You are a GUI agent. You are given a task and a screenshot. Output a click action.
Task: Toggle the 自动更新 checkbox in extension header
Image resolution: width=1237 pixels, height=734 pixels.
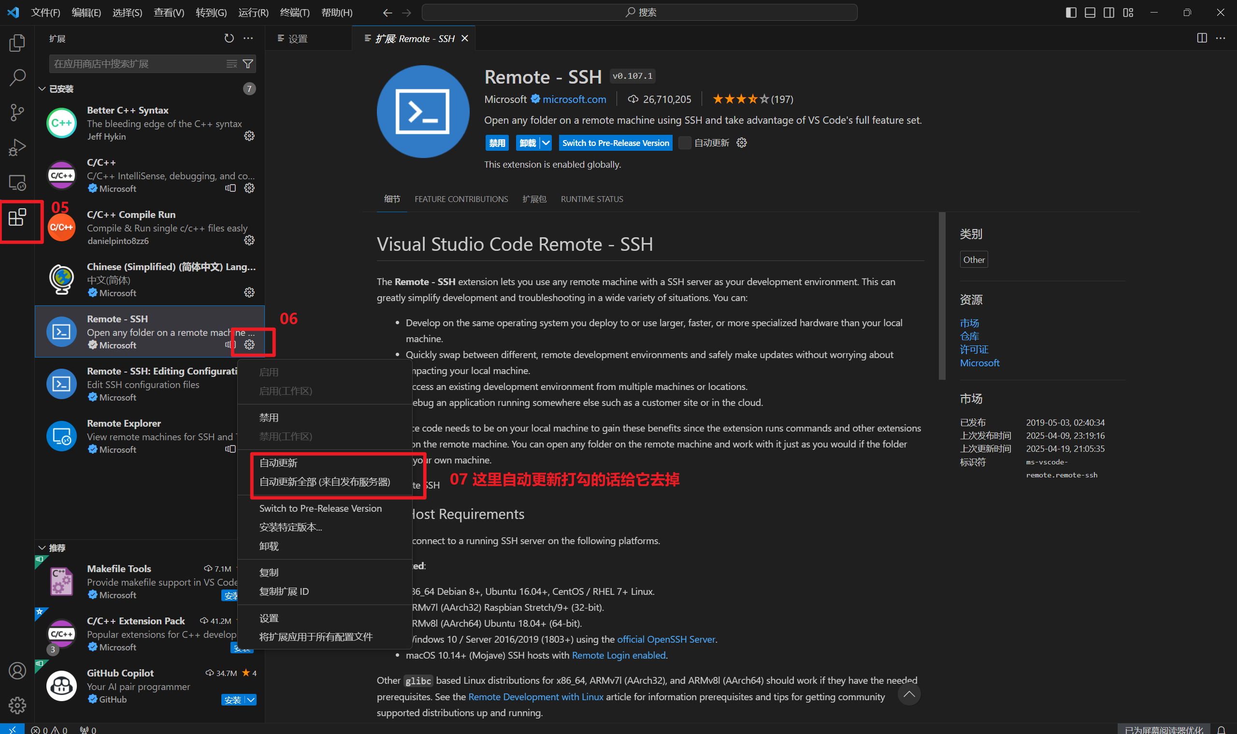point(685,143)
